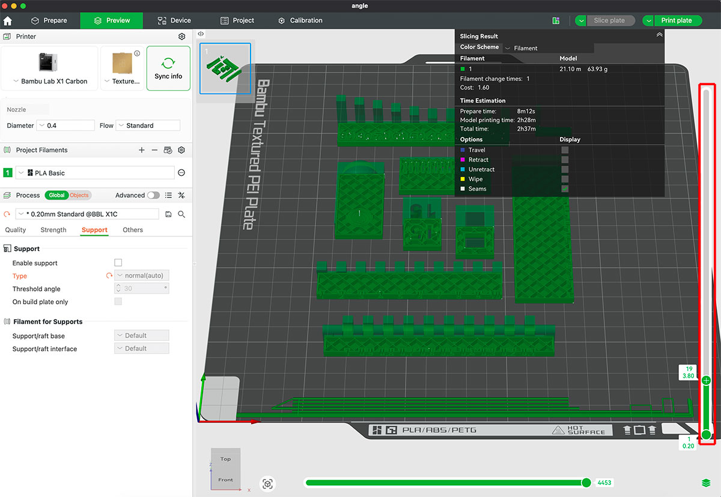Open nozzle Diameter 0.4 dropdown
The height and width of the screenshot is (497, 721).
tap(65, 125)
